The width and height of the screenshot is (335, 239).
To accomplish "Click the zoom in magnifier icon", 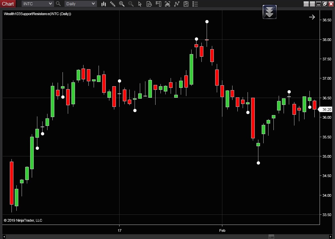I will click(122, 4).
